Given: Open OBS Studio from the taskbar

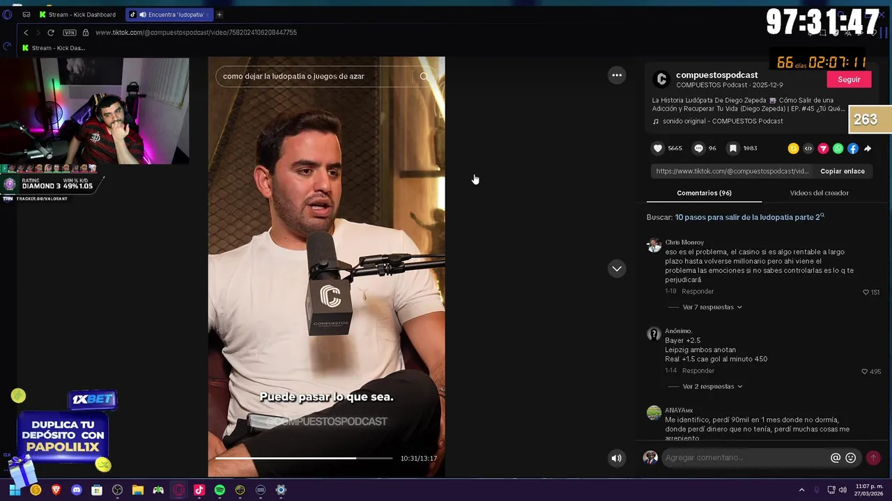Looking at the screenshot, I should (x=117, y=490).
